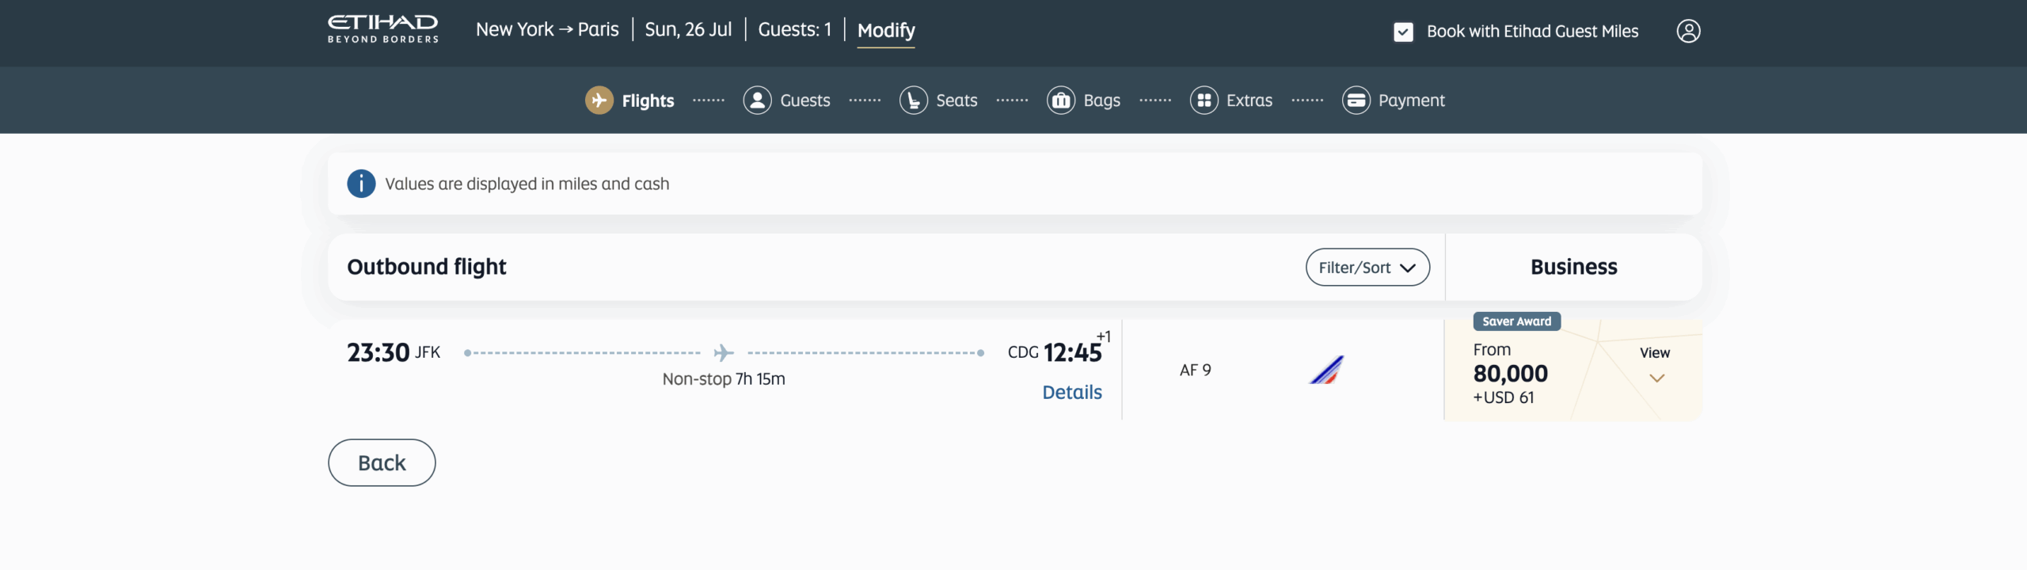Viewport: 2027px width, 570px height.
Task: Click the Etihad Beyond Borders logo
Action: click(x=383, y=29)
